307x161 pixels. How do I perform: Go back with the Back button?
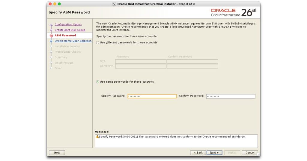(198, 153)
